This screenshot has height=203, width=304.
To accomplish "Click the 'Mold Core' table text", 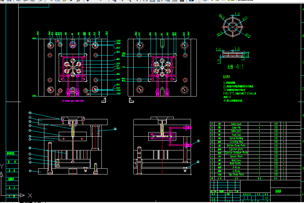I will (236, 160).
